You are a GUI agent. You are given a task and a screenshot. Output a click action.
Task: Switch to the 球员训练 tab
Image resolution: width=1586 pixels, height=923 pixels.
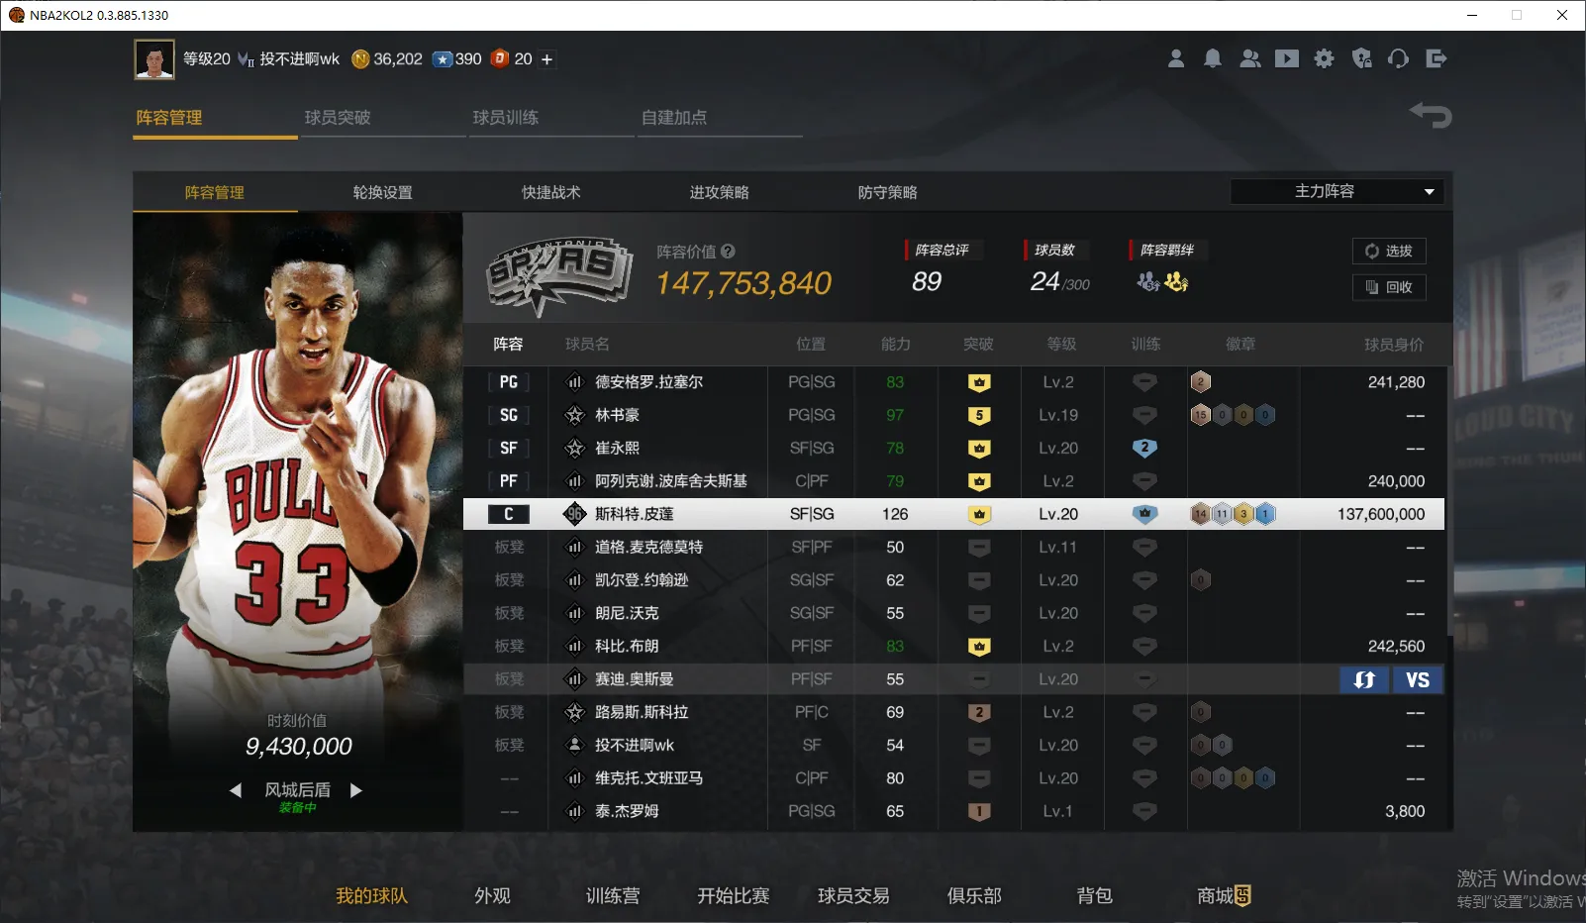coord(506,118)
